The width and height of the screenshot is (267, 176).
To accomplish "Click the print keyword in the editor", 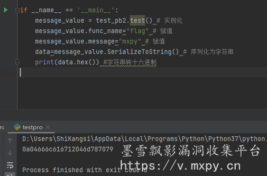I will click(45, 62).
